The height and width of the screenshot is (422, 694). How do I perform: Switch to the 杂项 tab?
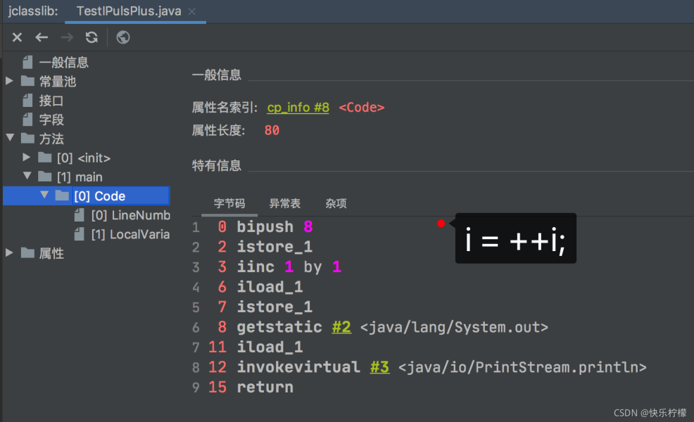coord(336,203)
